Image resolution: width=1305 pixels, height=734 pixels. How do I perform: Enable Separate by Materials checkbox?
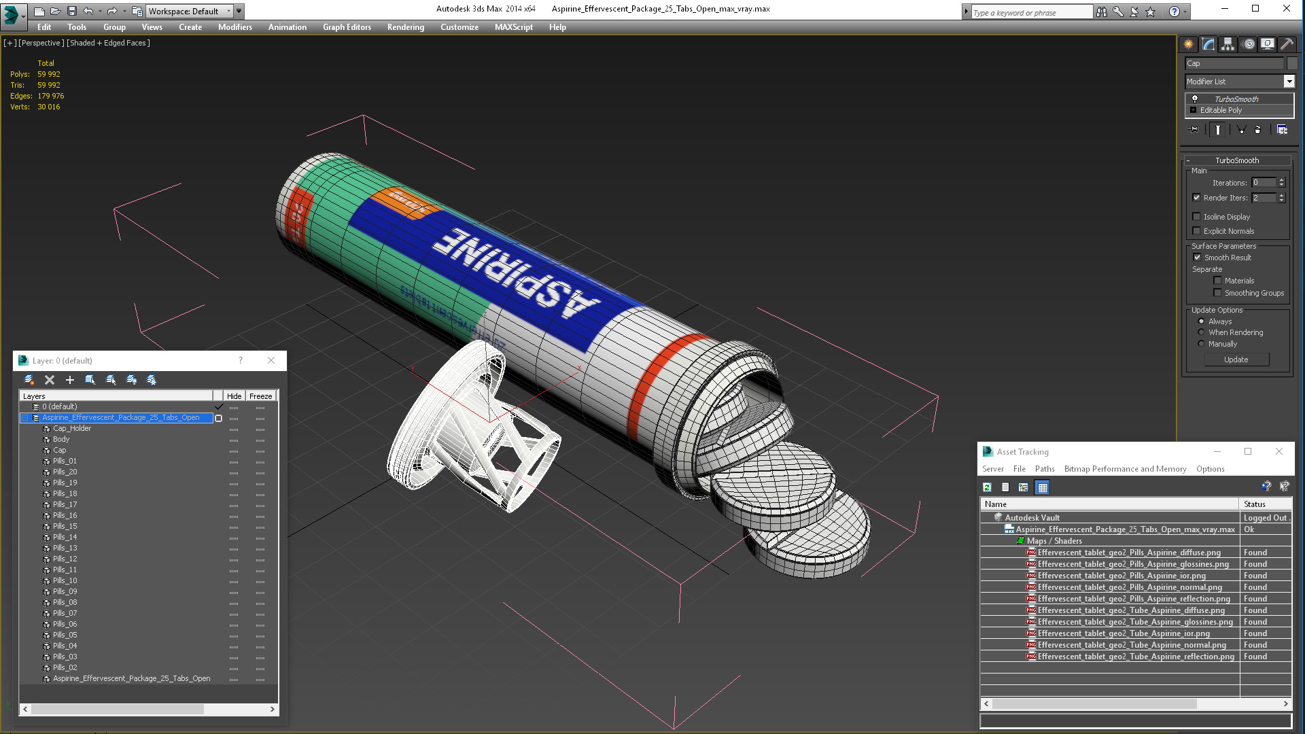click(1217, 281)
